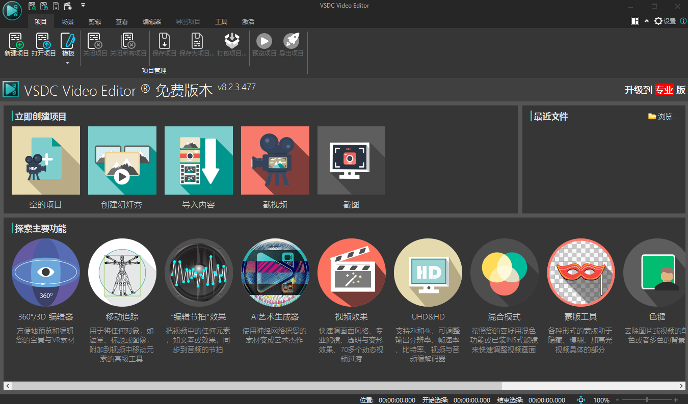The width and height of the screenshot is (688, 404).
Task: Click the zoom in plus button in status bar
Action: tap(676, 400)
